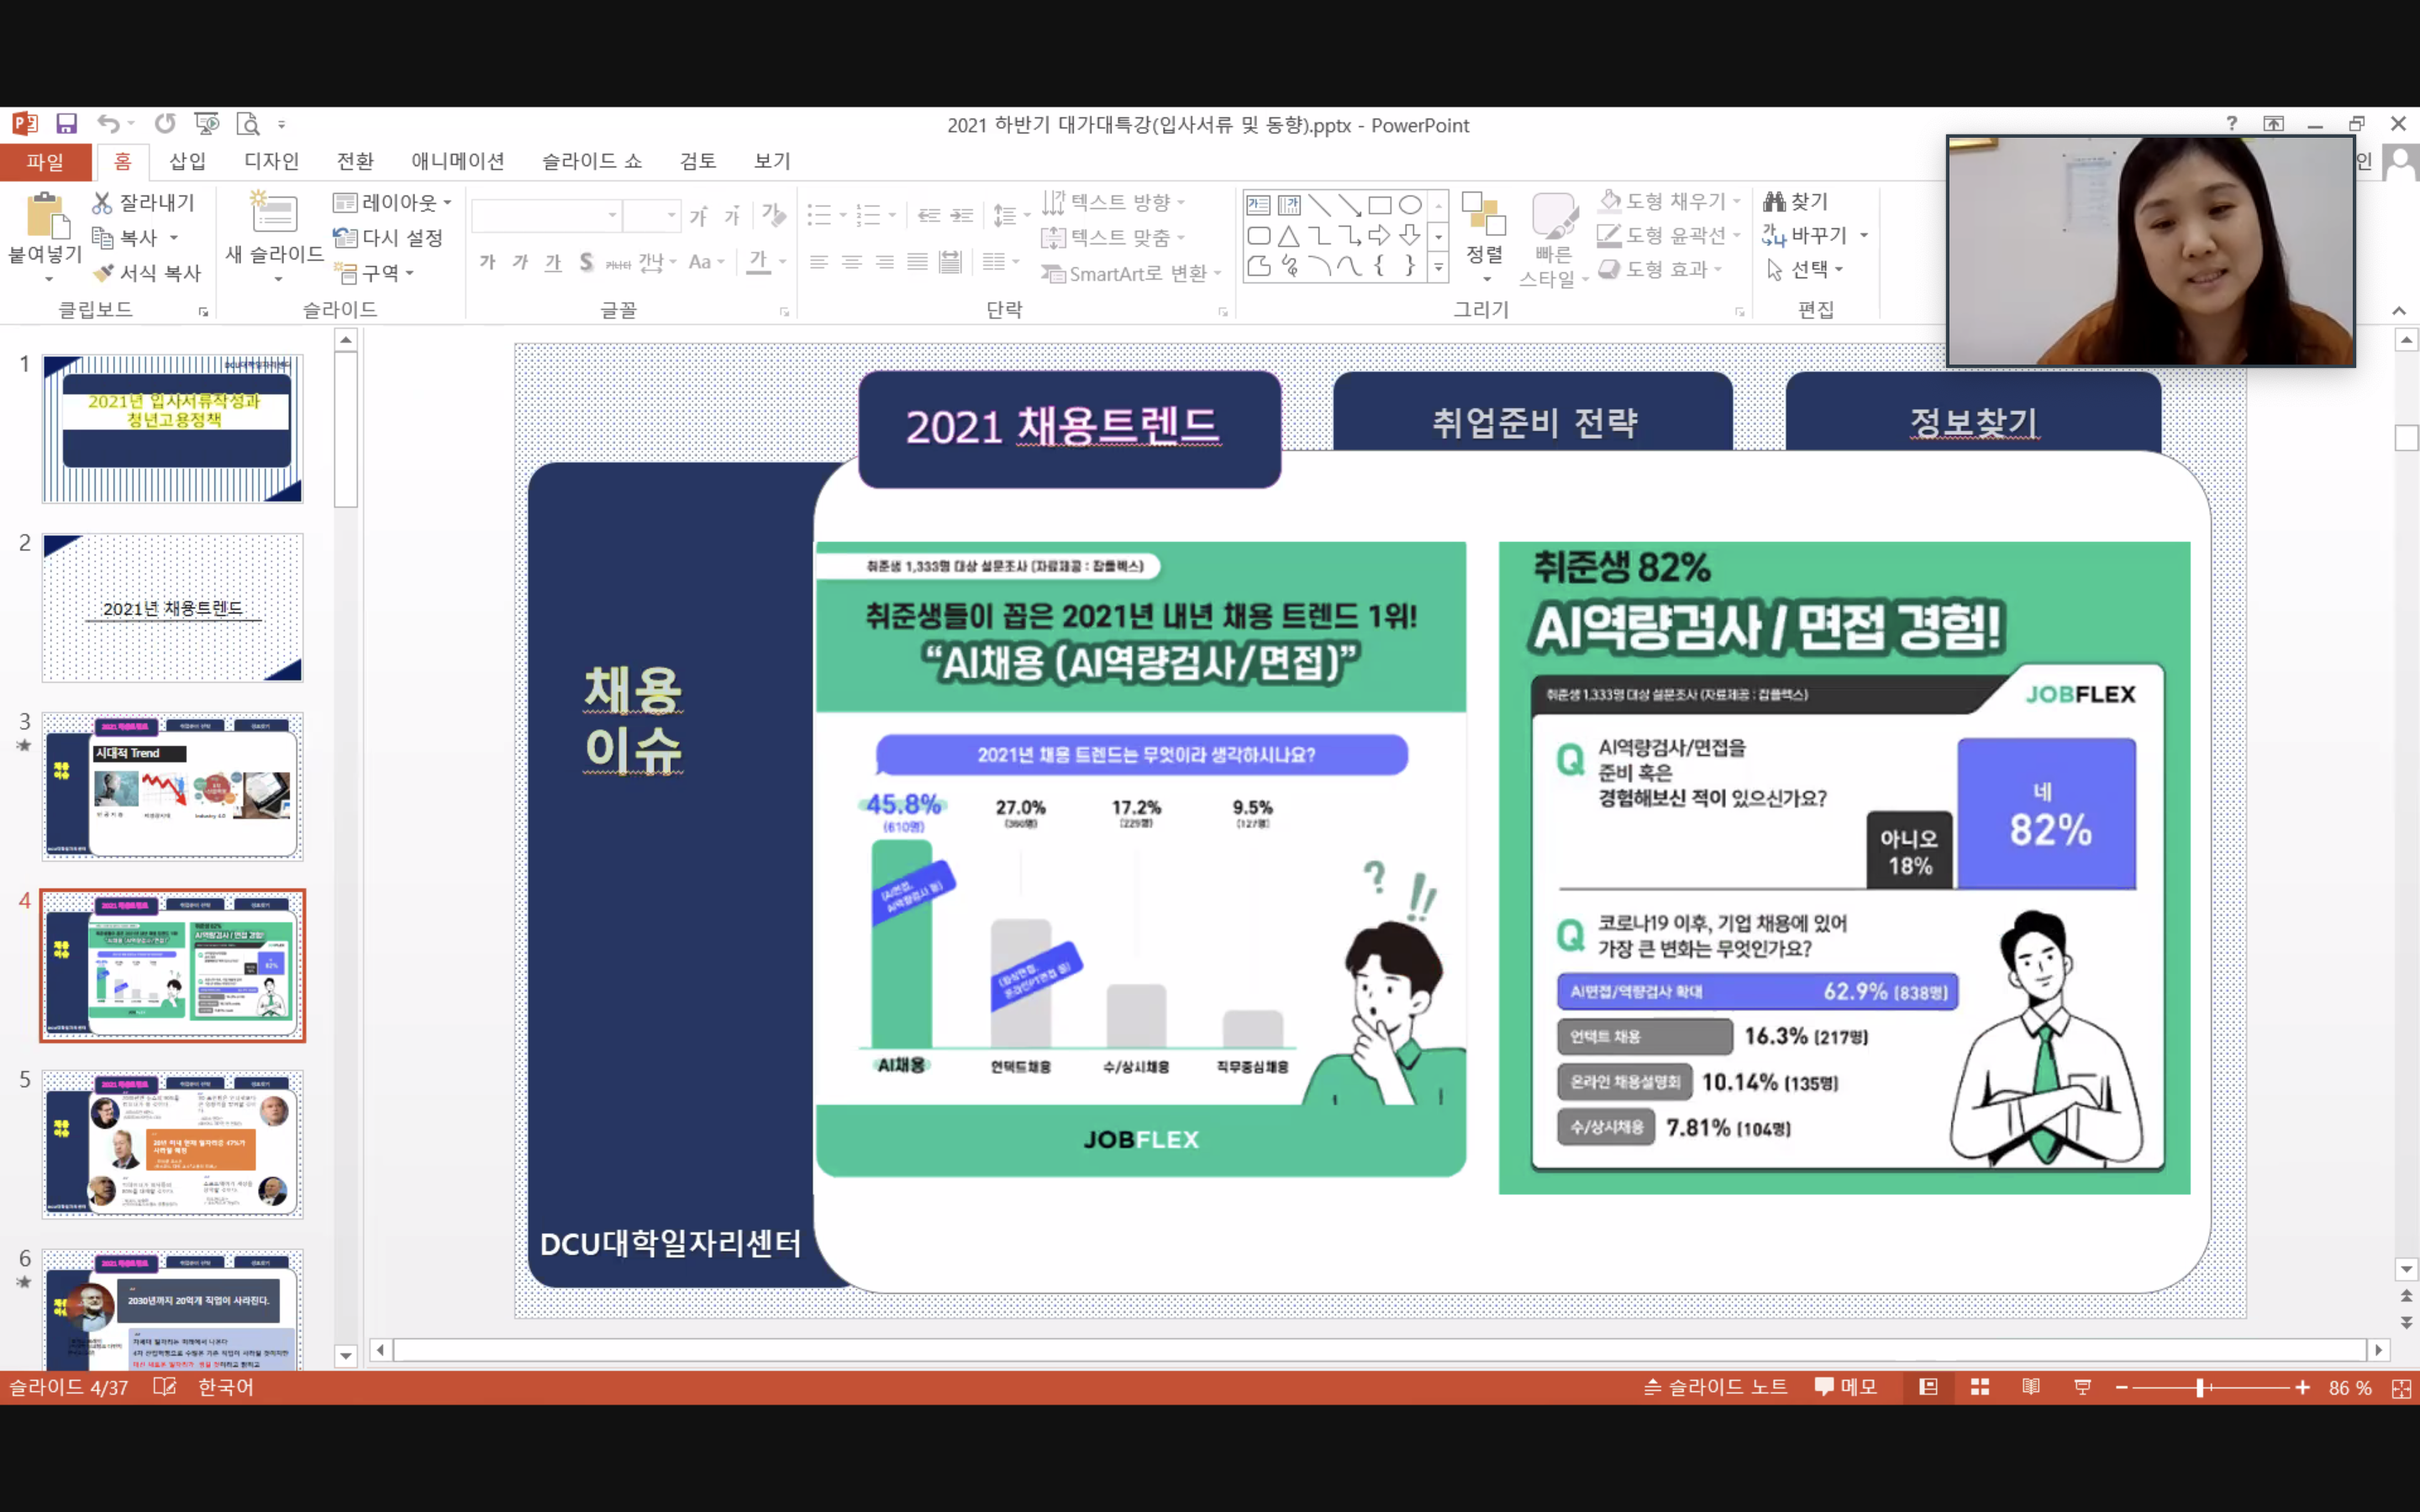Select slide 2 thumbnail 2021년 채용트렌드

click(x=172, y=608)
